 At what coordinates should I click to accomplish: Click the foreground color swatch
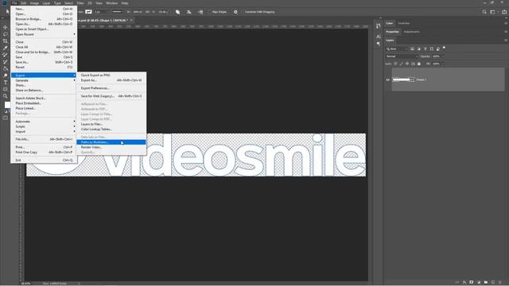(x=7, y=105)
